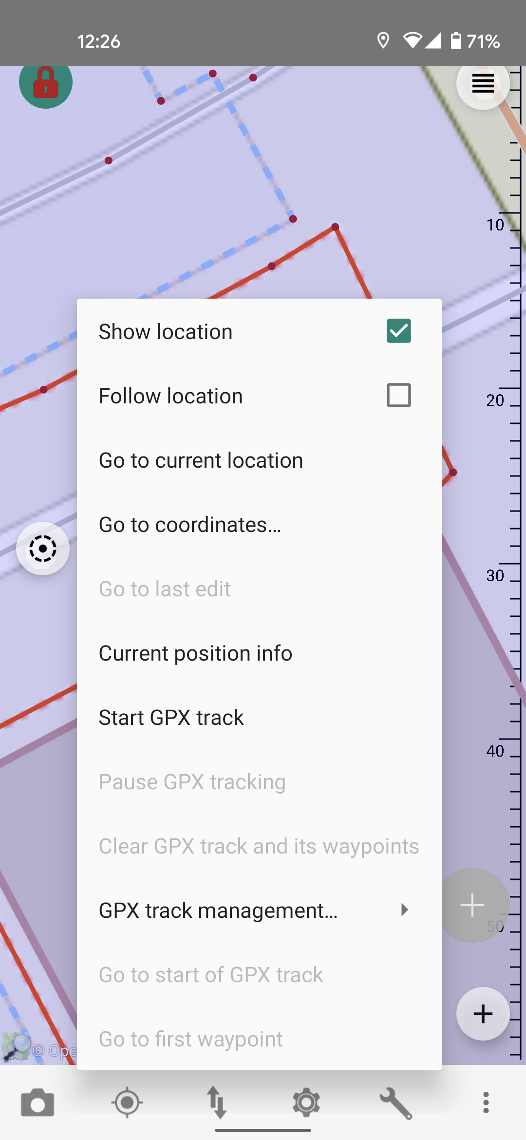Open preferences via gear icon
Image resolution: width=526 pixels, height=1140 pixels.
tap(306, 1102)
